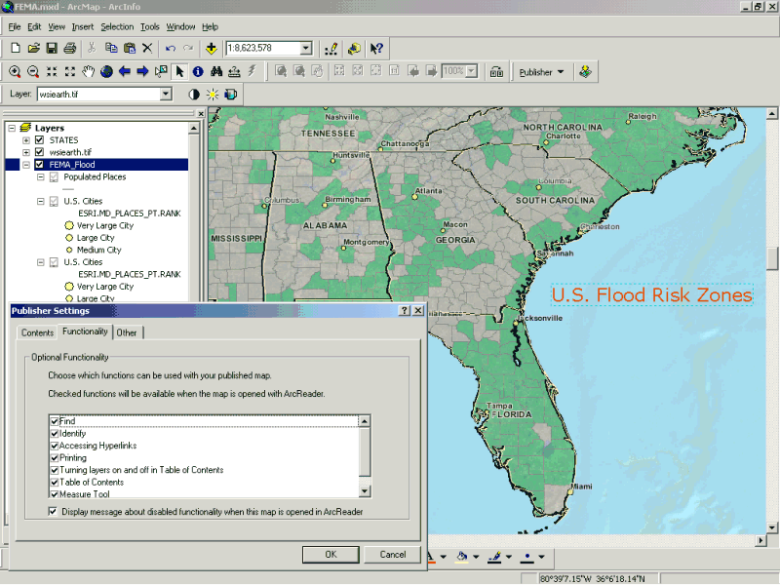Collapse the FEMA_Flood layer group
Viewport: 780px width, 585px height.
point(26,165)
